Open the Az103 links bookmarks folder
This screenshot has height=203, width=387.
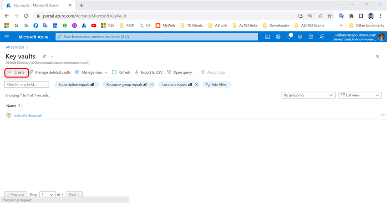coord(245,25)
